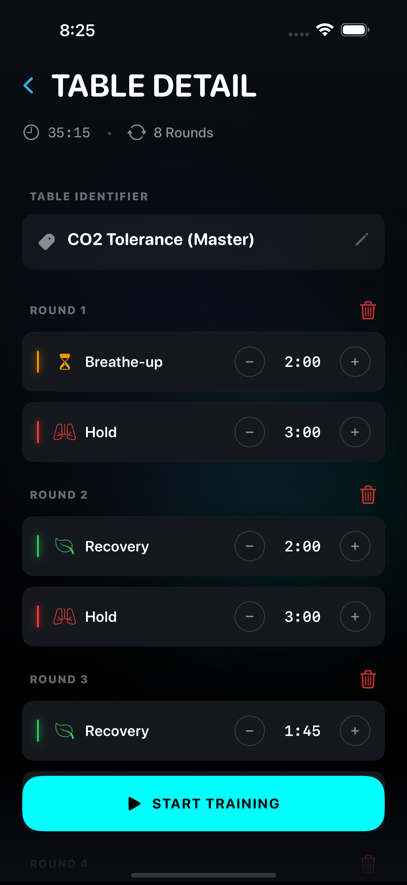Tap the Breathe-up hourglass icon
407x885 pixels.
click(64, 362)
